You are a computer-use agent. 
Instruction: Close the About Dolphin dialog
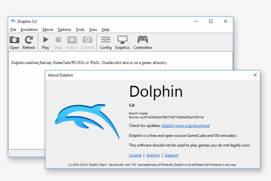coord(255,75)
